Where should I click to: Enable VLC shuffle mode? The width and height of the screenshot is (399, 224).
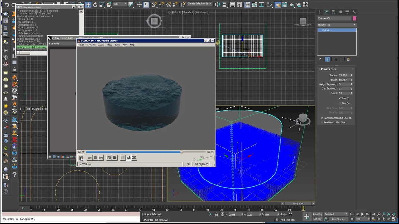[x=134, y=158]
